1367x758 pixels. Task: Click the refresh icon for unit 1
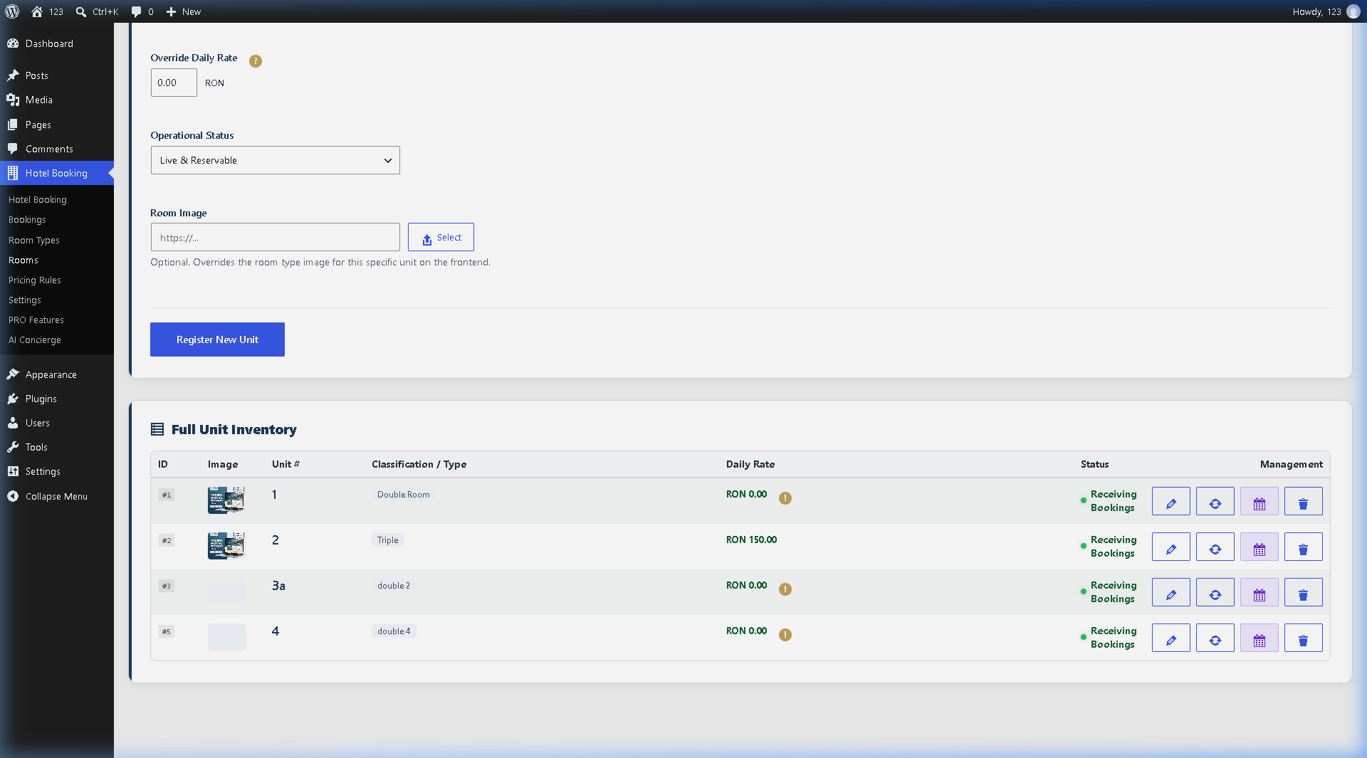pos(1215,501)
